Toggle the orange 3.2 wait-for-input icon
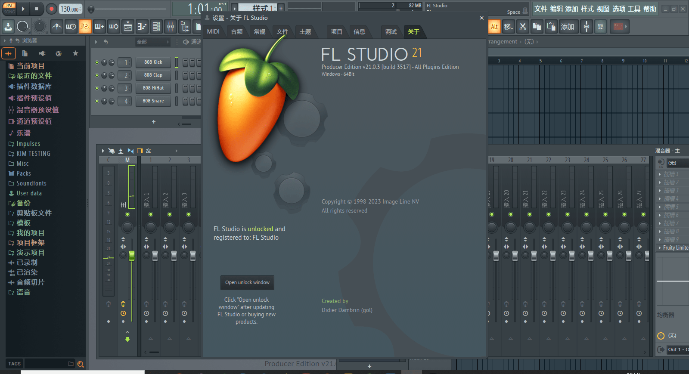 point(85,27)
